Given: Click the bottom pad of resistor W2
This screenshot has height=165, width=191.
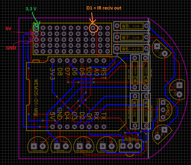Looking at the screenshot, I should click(134, 87).
